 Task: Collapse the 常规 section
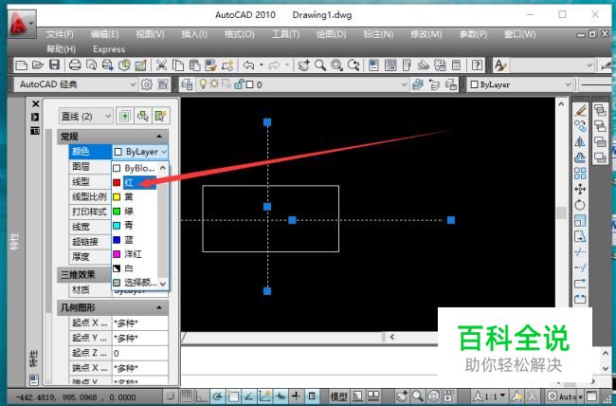coord(159,137)
